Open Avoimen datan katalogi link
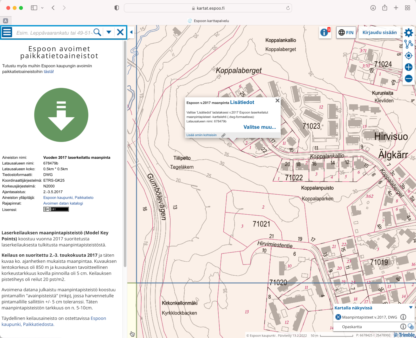The height and width of the screenshot is (338, 416). click(63, 203)
